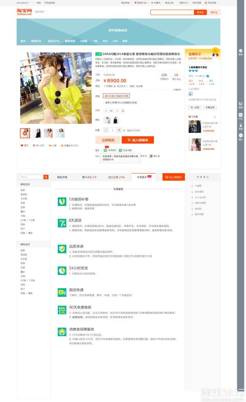Click the 指定快递 truck icon
246x402 pixels.
[62, 292]
